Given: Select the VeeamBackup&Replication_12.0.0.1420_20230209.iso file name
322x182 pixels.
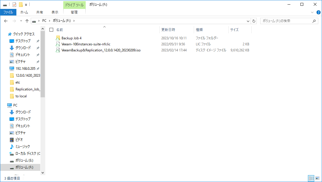Looking at the screenshot, I should 101,50.
